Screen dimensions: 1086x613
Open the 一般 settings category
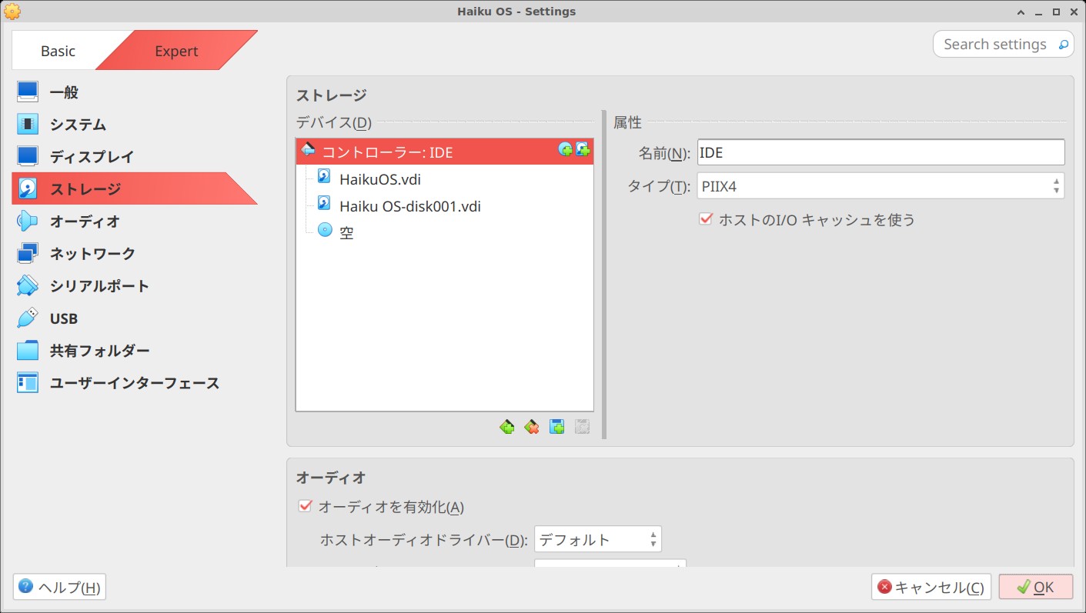(x=135, y=92)
